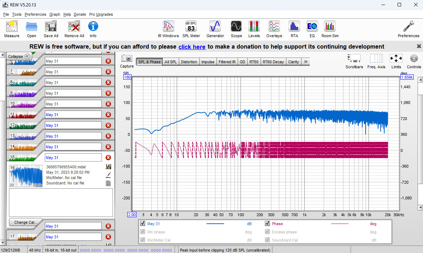
Task: Open the Donate menu
Action: pos(80,15)
